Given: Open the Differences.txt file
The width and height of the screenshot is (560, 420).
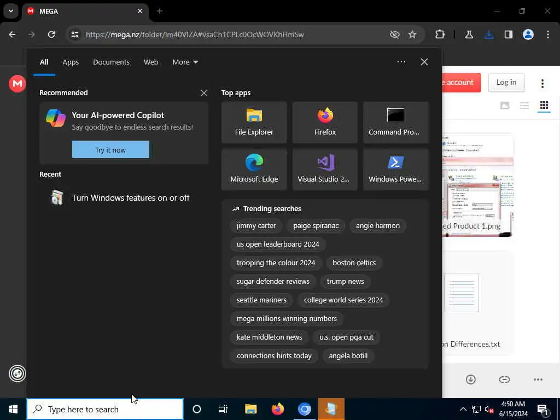Looking at the screenshot, I should (477, 304).
